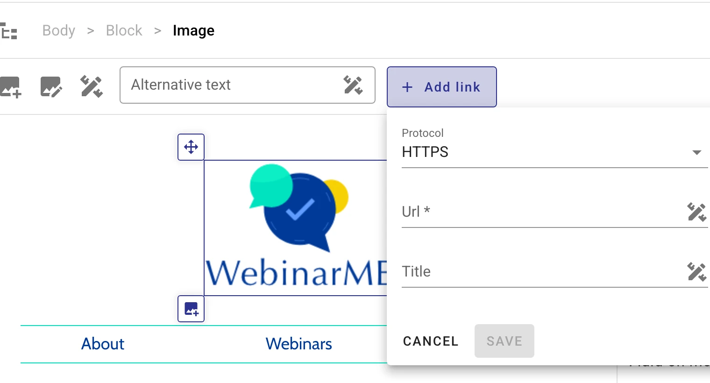The width and height of the screenshot is (710, 383).
Task: Navigate to Body in the breadcrumb
Action: pos(58,30)
